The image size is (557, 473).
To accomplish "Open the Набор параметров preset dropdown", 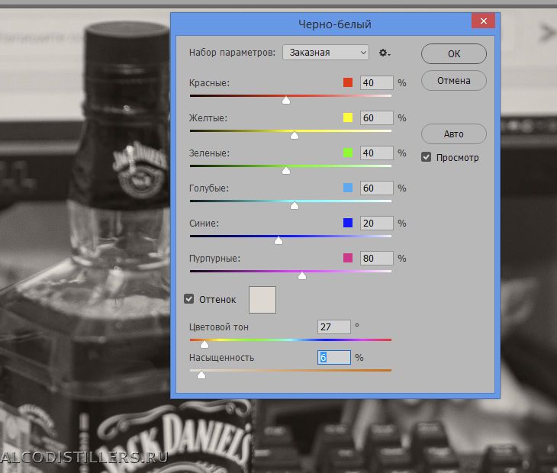I will [326, 53].
